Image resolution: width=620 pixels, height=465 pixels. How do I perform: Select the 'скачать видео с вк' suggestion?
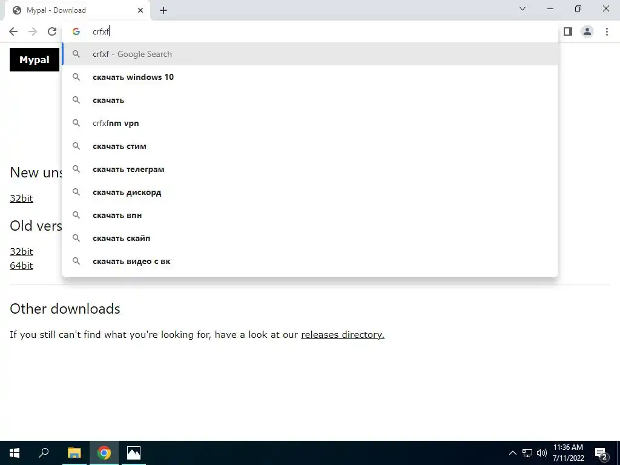[310, 261]
